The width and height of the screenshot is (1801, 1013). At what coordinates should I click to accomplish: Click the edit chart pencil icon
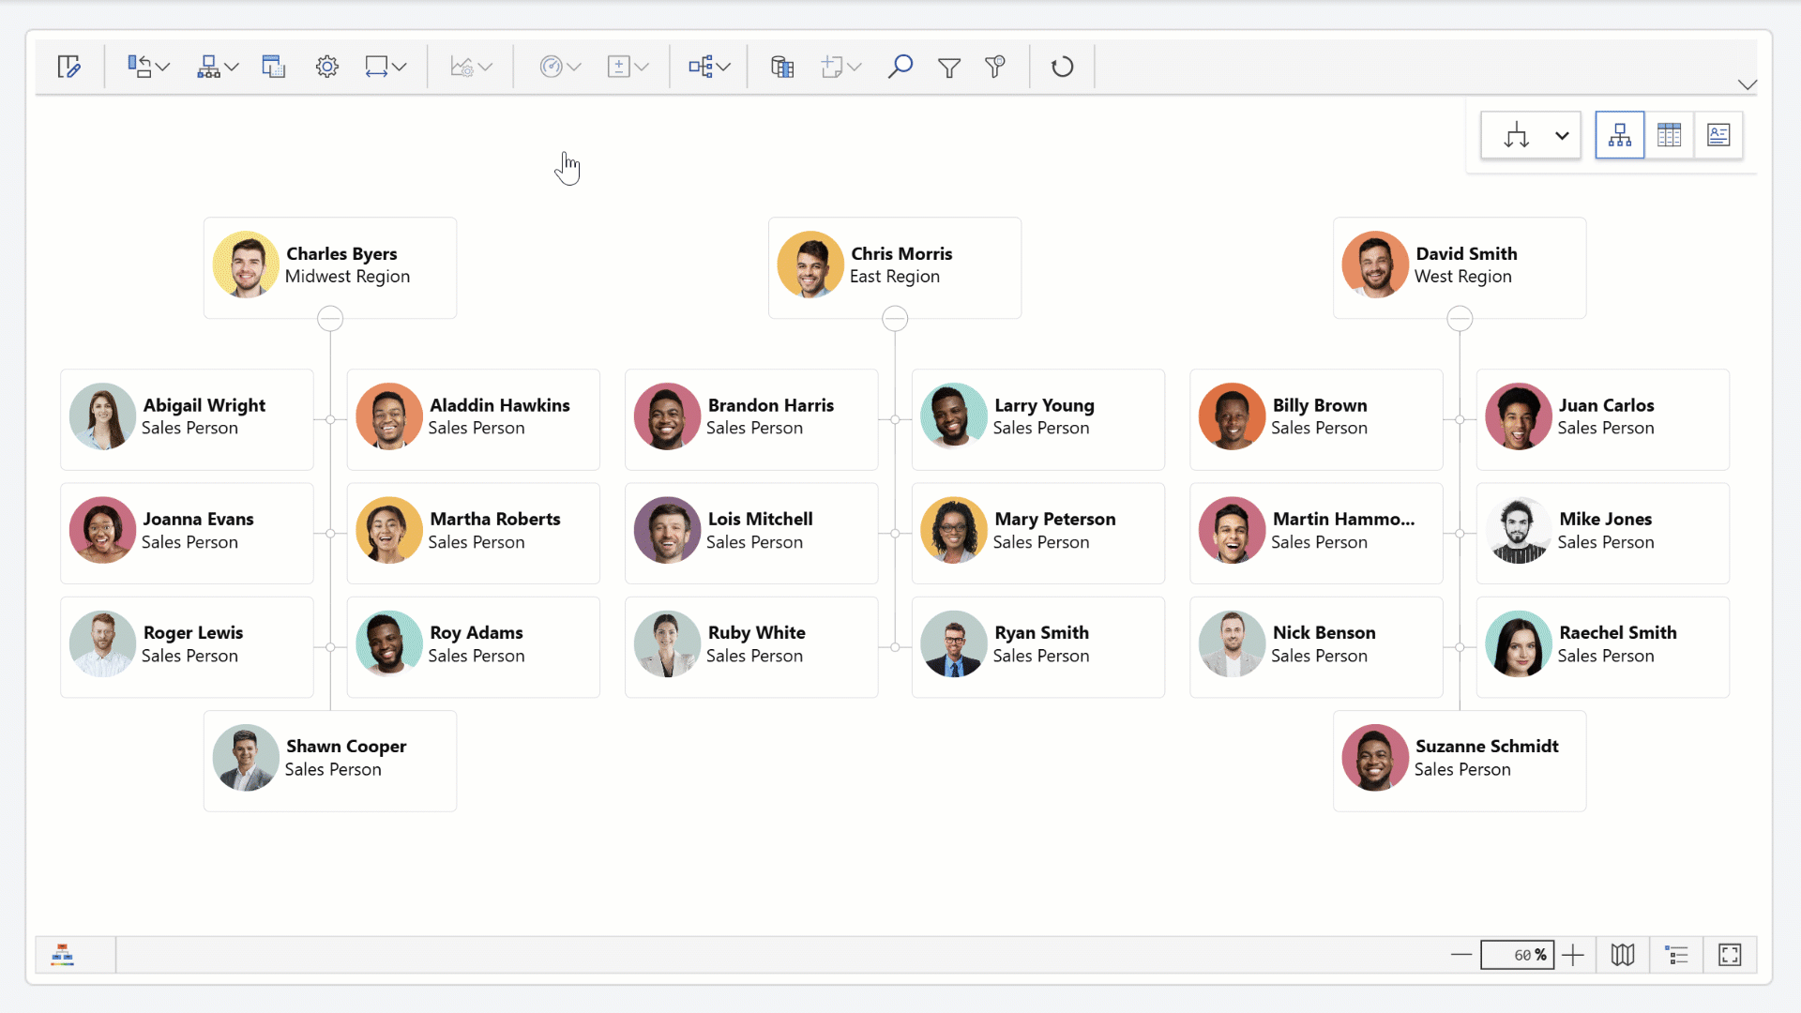[x=68, y=67]
